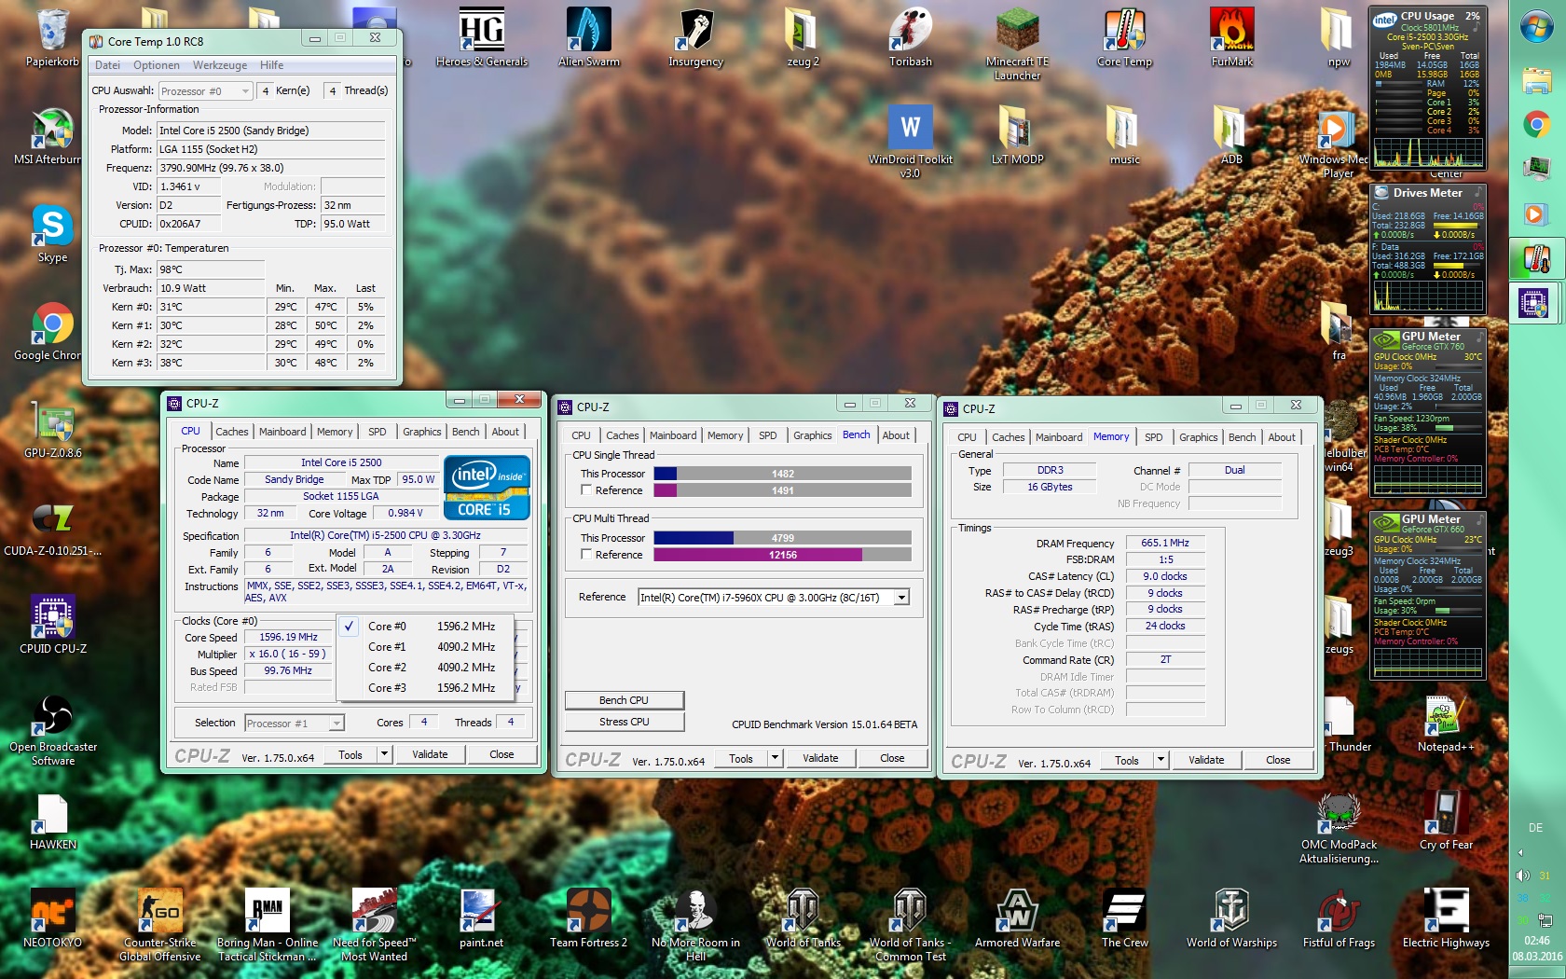Launch Alien Swarm desktop icon

click(x=588, y=37)
